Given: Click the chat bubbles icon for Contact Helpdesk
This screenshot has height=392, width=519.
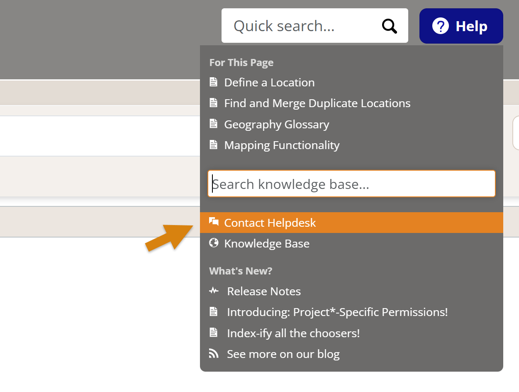Looking at the screenshot, I should (x=214, y=222).
